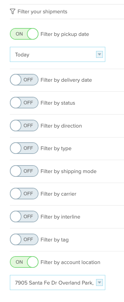
Task: Toggle on filter by carrier
Action: 24,194
